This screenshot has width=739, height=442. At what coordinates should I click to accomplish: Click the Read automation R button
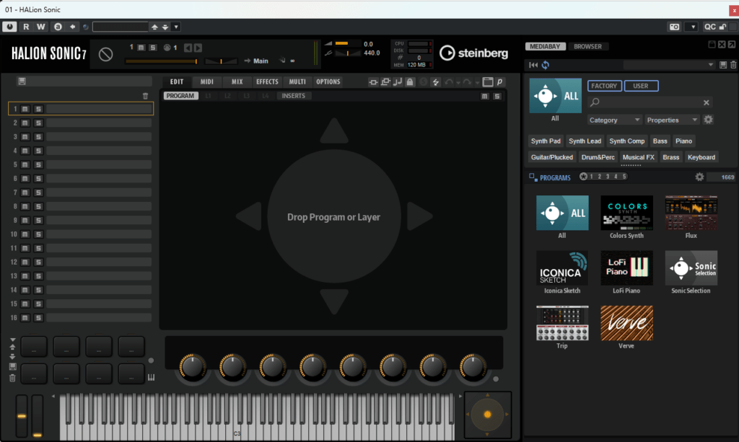[x=26, y=27]
